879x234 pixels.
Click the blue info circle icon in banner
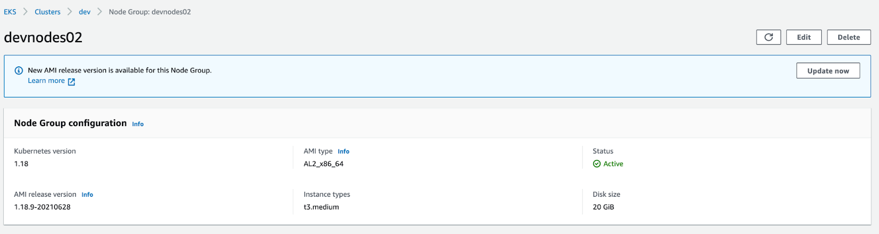click(19, 71)
